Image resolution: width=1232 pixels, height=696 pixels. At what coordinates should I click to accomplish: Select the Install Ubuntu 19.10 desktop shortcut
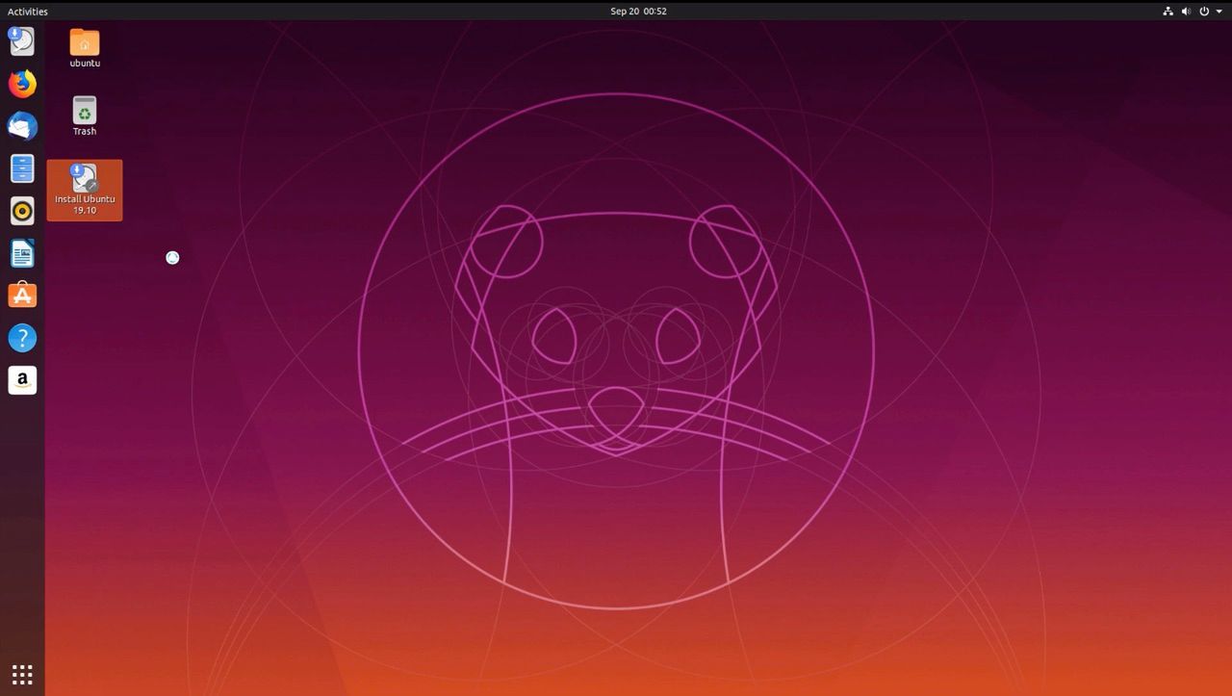(85, 189)
